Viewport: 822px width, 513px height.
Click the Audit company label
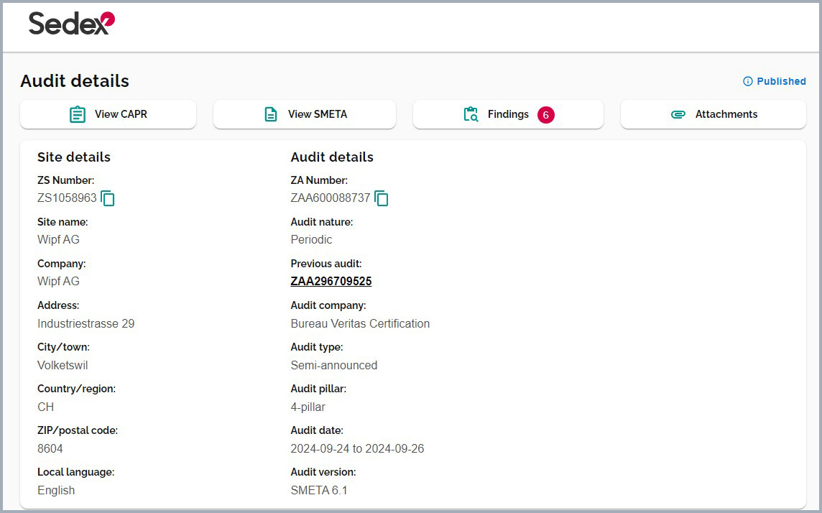click(x=328, y=305)
